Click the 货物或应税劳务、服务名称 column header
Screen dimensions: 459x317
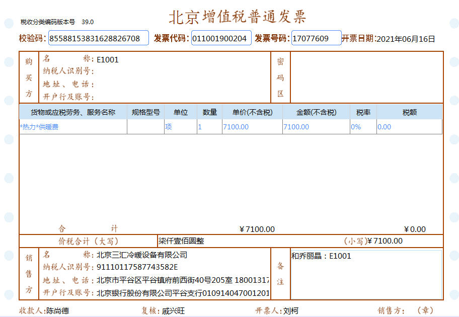coord(73,112)
